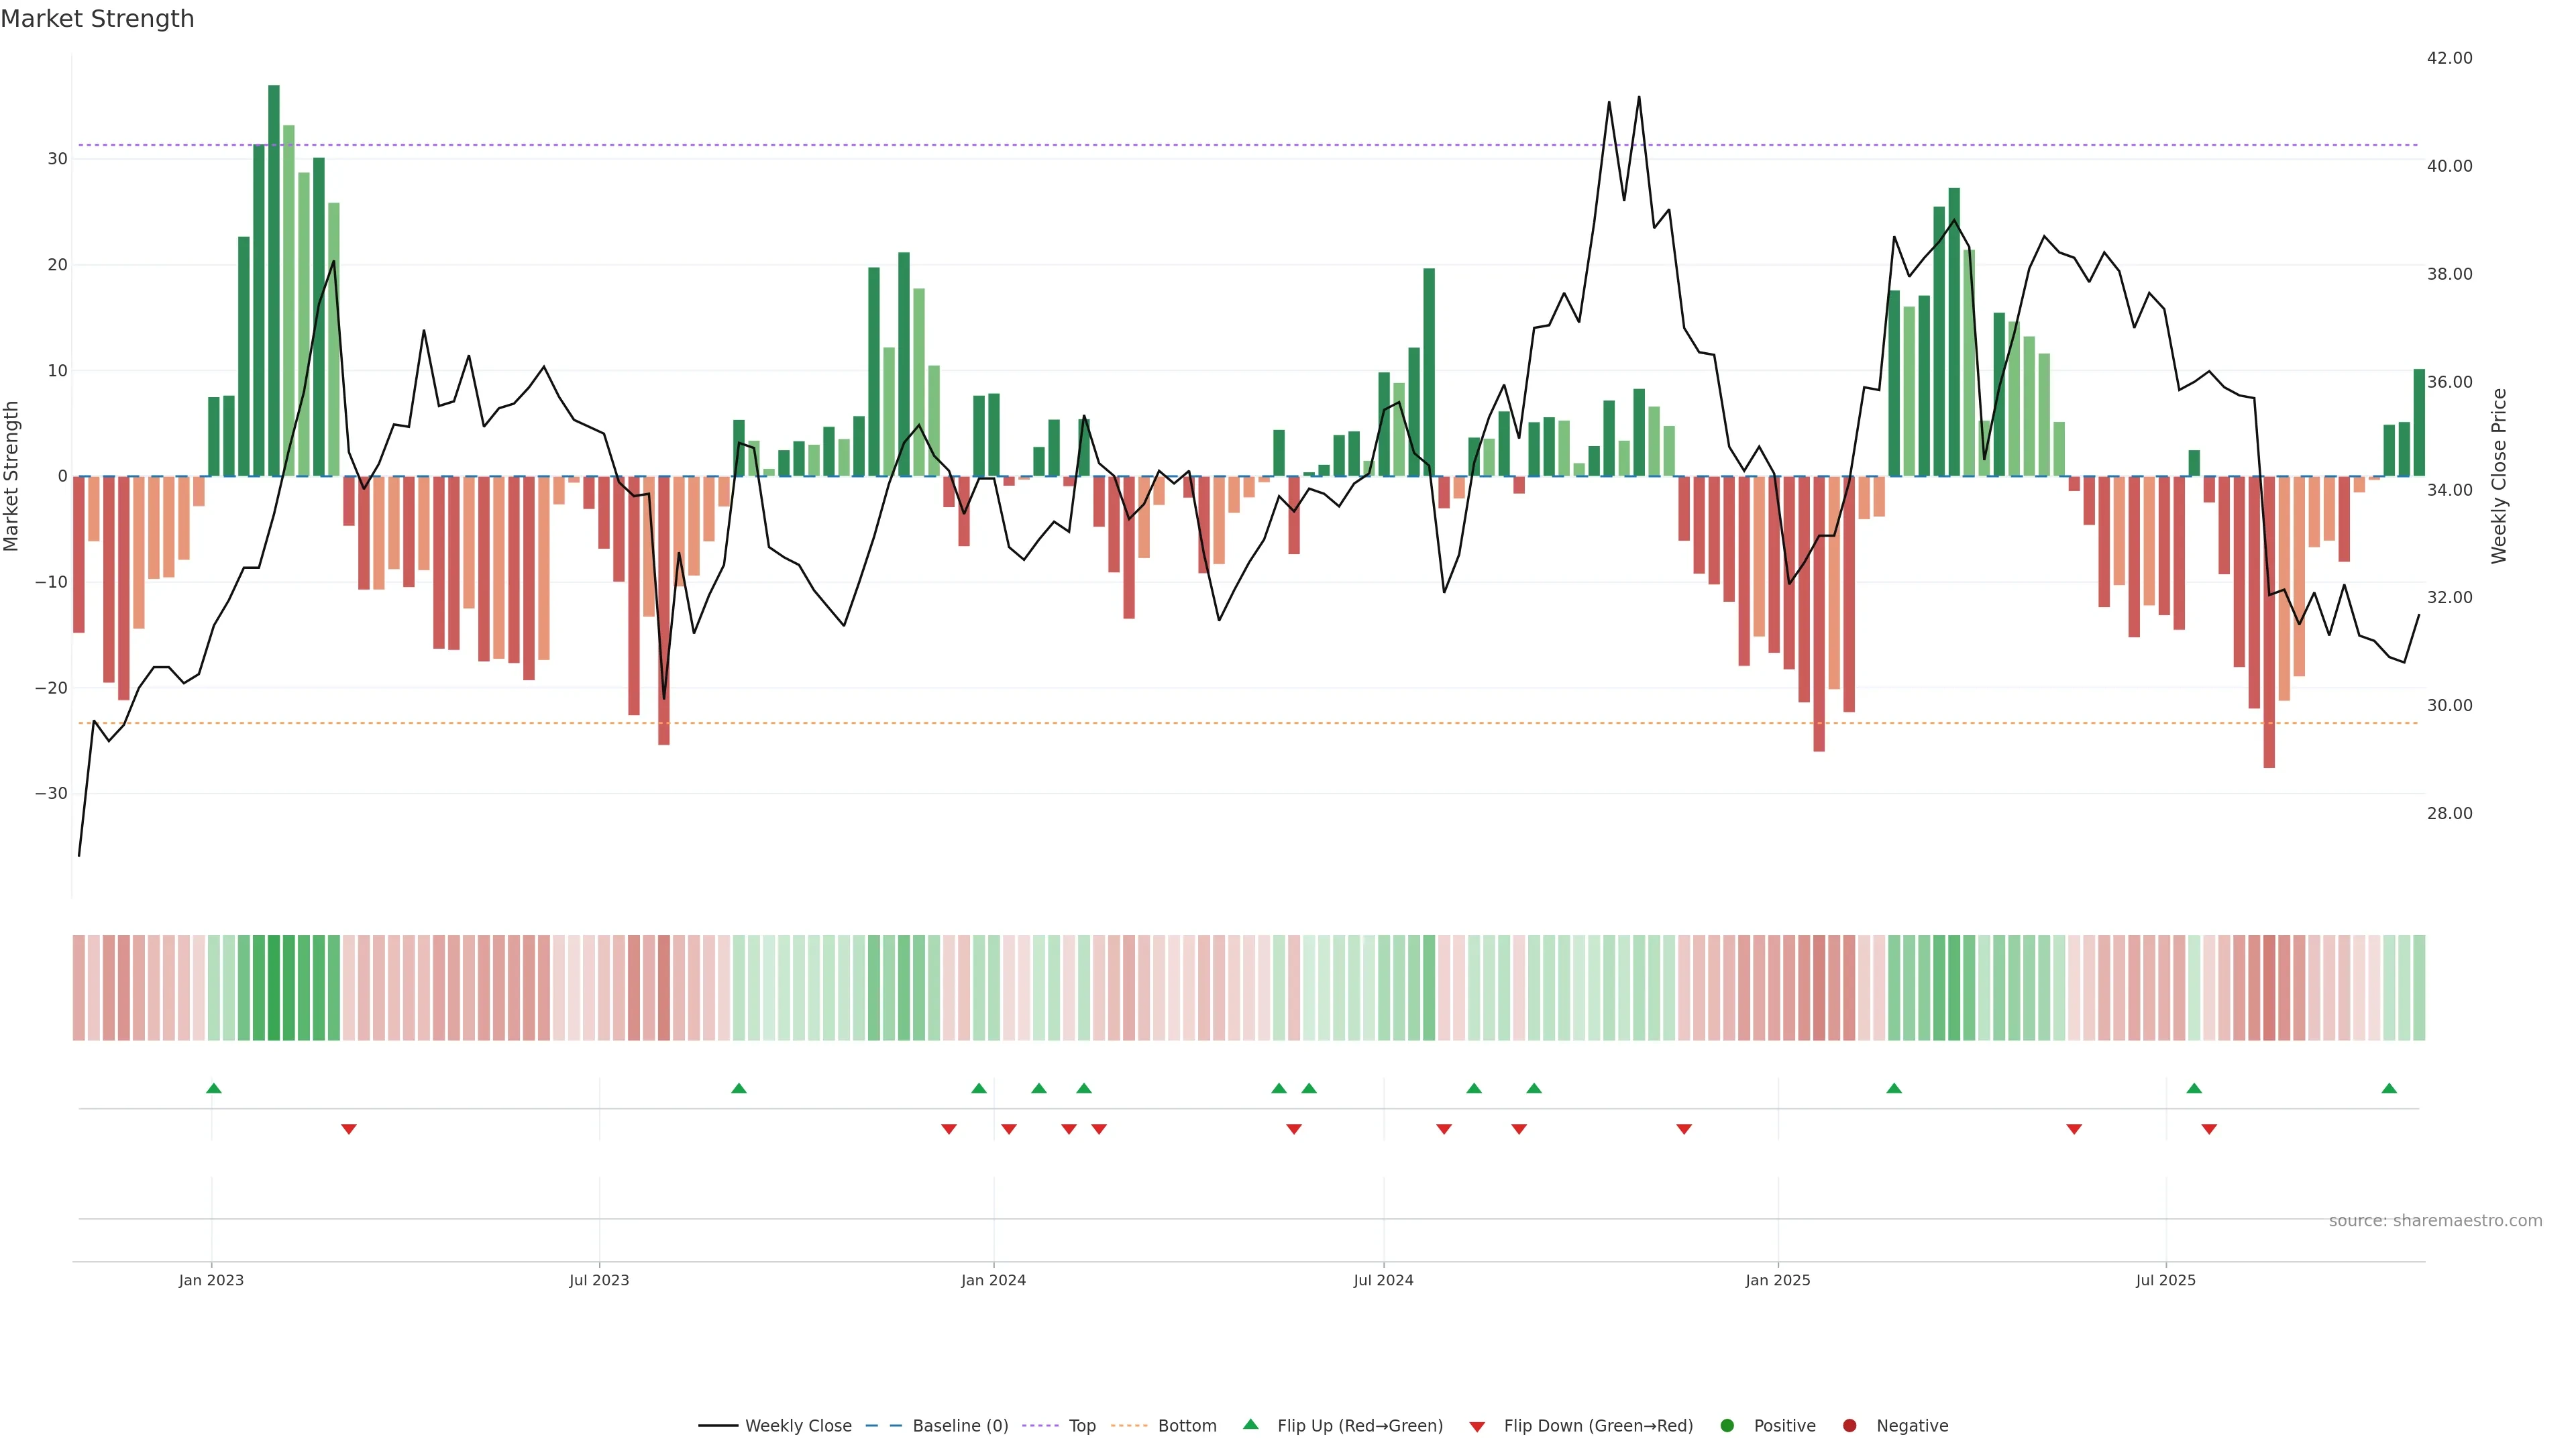Click the last green flip-up marker at far right
Screen dimensions: 2576x1449
[x=2389, y=1088]
